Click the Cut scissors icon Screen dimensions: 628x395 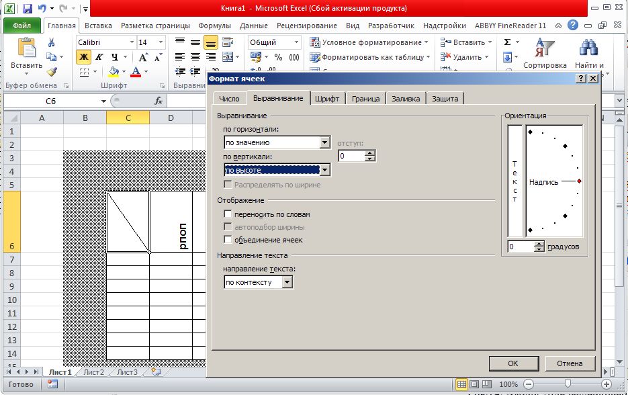(51, 42)
